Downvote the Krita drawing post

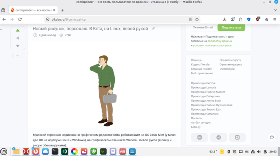[18, 46]
